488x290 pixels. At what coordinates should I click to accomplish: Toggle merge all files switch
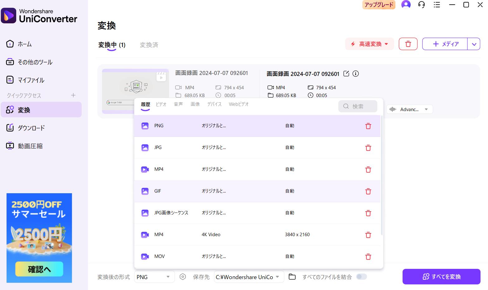tap(361, 277)
